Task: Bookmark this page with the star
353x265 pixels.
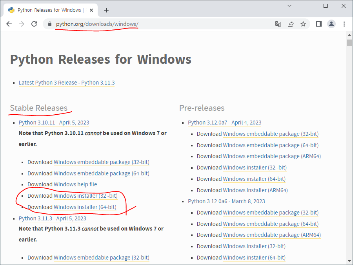Action: coord(303,24)
